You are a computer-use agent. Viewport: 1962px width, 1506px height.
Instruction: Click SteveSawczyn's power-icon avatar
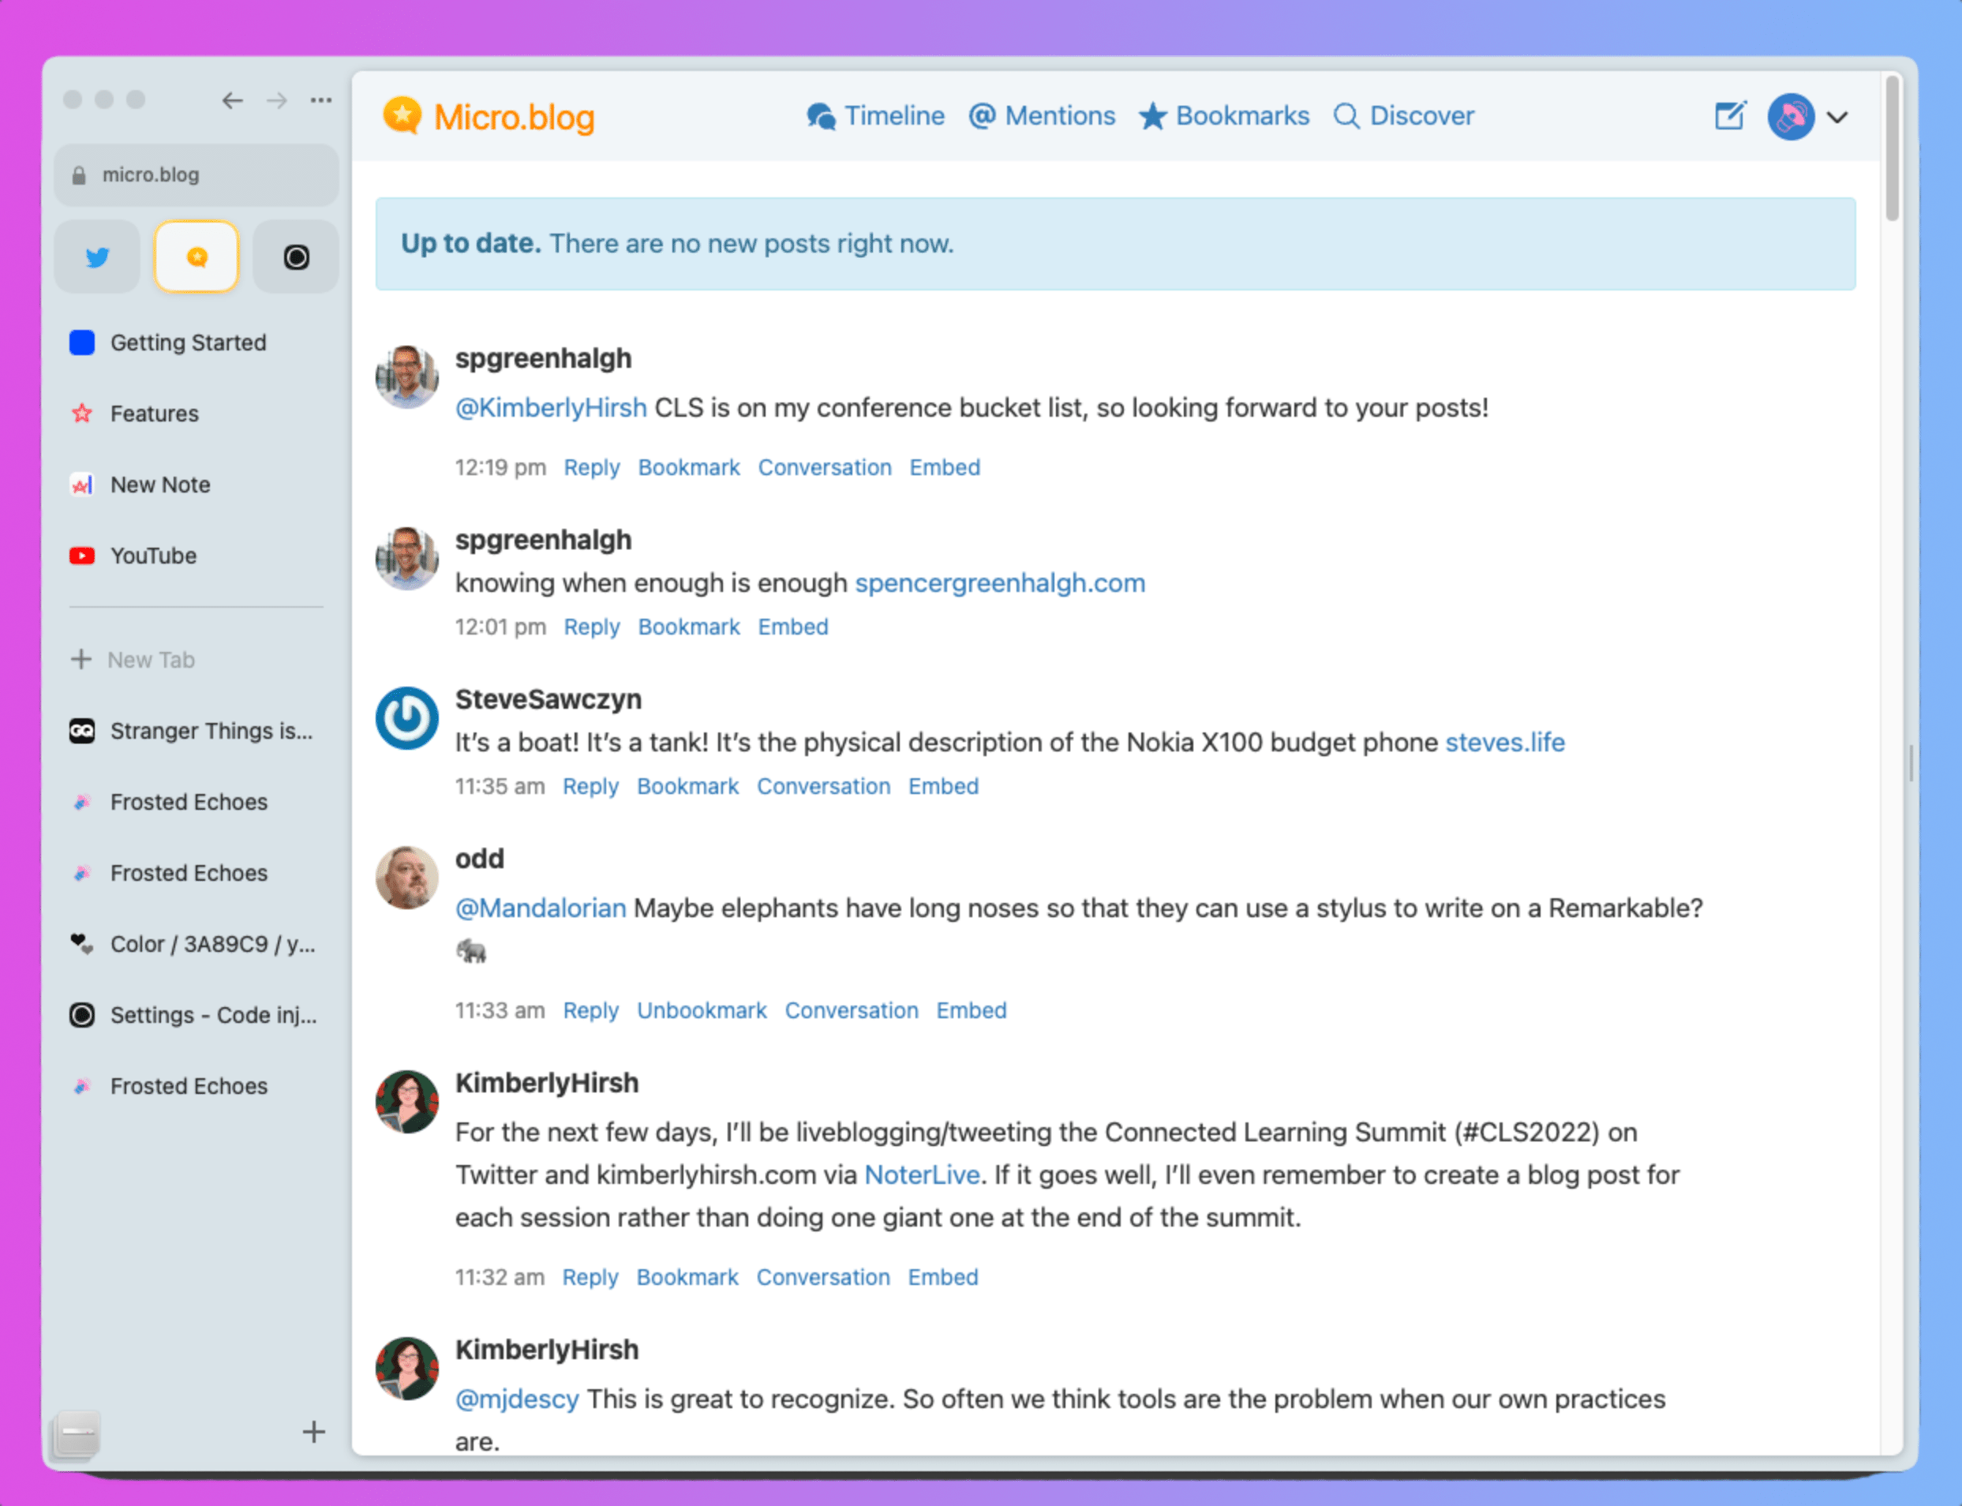[x=407, y=718]
